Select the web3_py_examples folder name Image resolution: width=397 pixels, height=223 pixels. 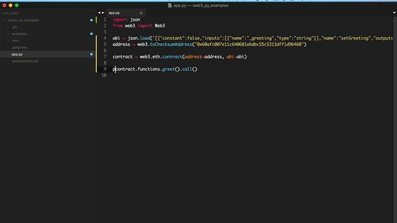coord(24,20)
